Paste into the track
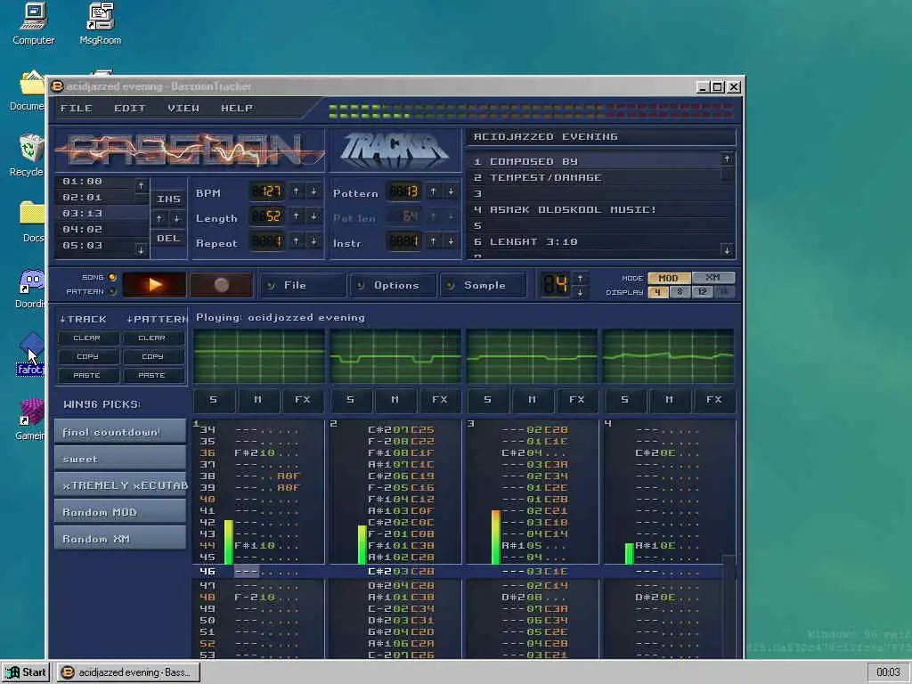Viewport: 912px width, 684px height. pos(87,375)
